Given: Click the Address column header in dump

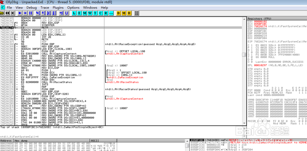Looking at the screenshot, I should (7, 141).
